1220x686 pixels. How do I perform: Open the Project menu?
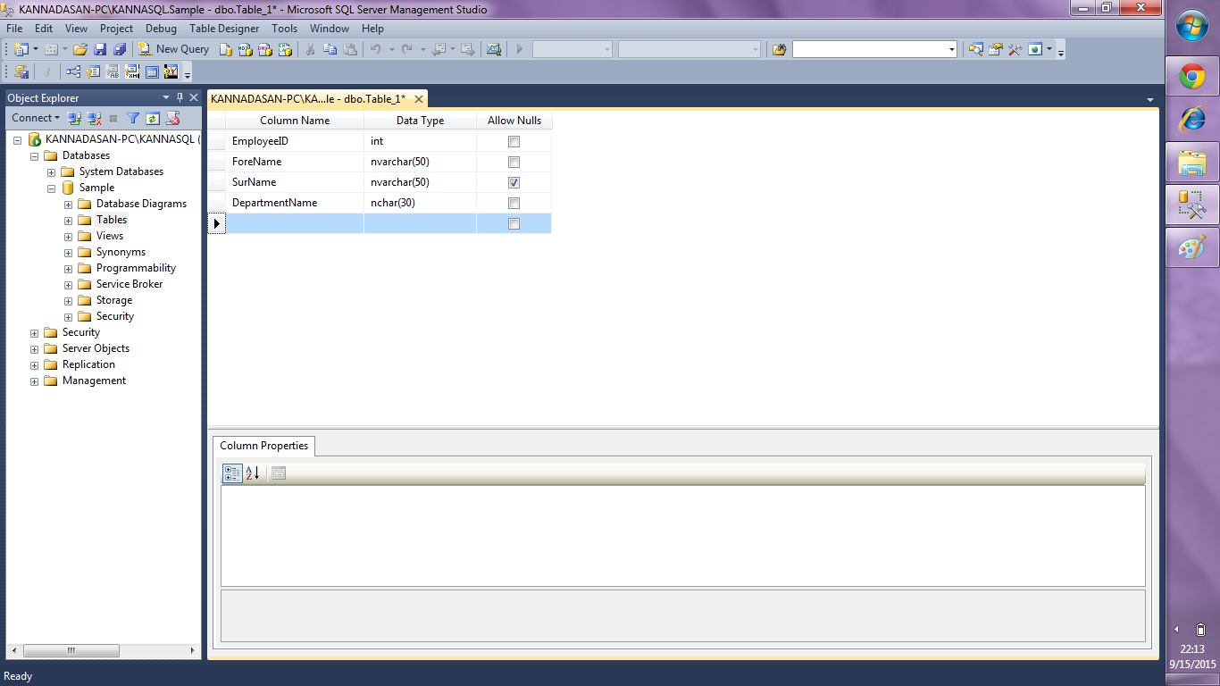116,29
